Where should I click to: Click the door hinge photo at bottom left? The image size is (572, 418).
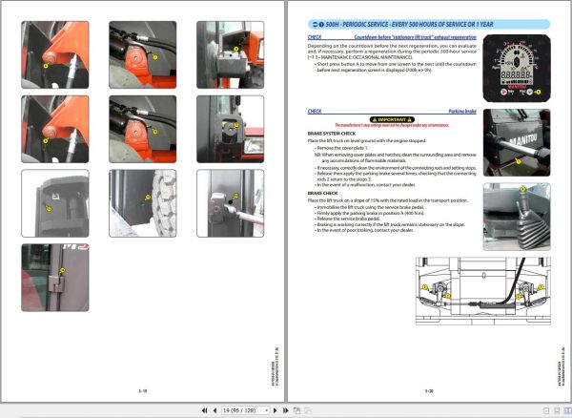(55, 278)
